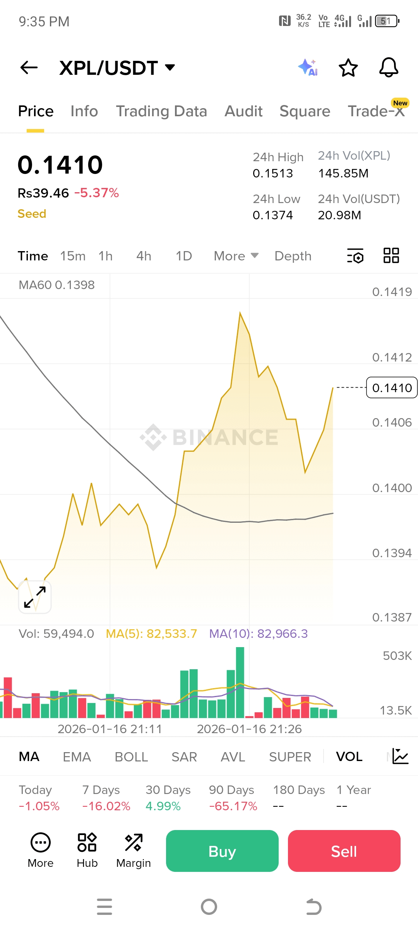Open the Hub icon
Image resolution: width=418 pixels, height=930 pixels.
click(x=87, y=850)
